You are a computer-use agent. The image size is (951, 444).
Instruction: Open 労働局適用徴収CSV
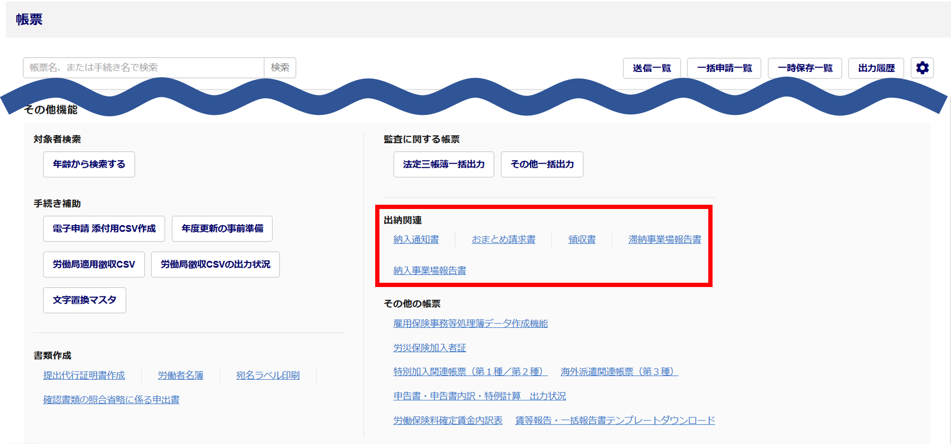pyautogui.click(x=94, y=264)
